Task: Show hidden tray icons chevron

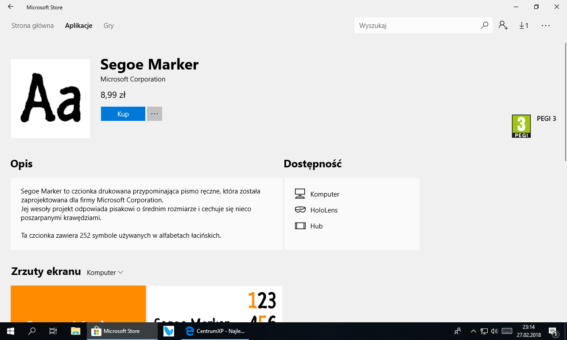Action: pyautogui.click(x=473, y=331)
